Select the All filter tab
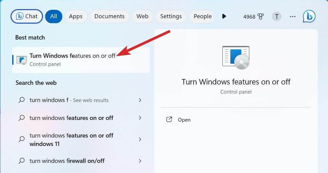The height and width of the screenshot is (173, 328). [x=54, y=16]
